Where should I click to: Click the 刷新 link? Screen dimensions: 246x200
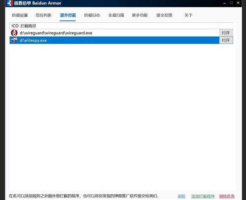[x=181, y=196]
